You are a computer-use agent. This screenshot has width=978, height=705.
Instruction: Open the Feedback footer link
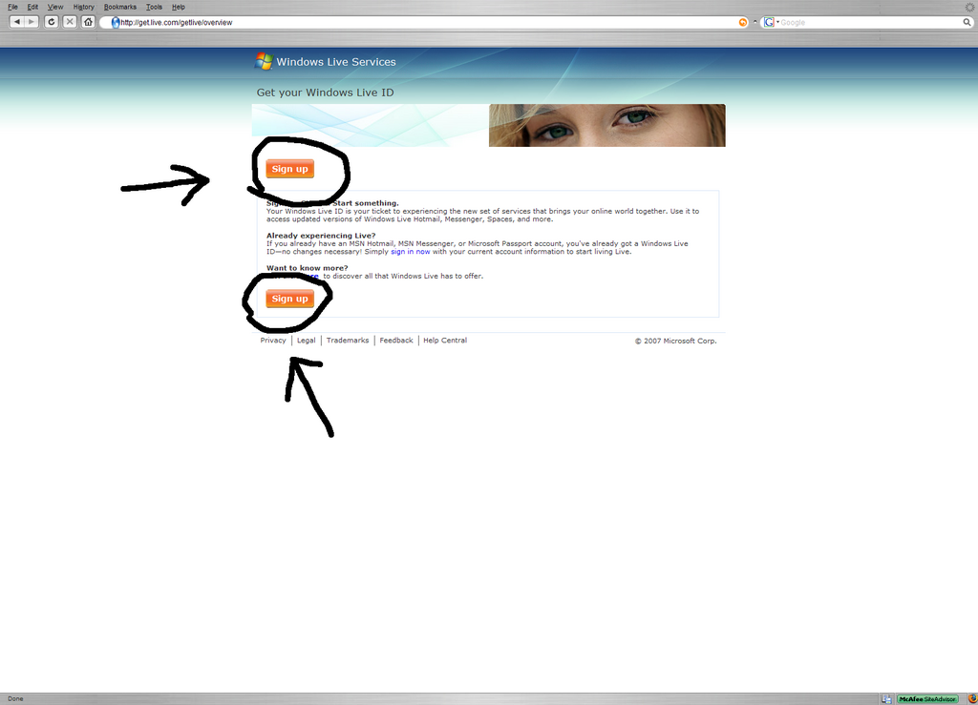(x=396, y=340)
